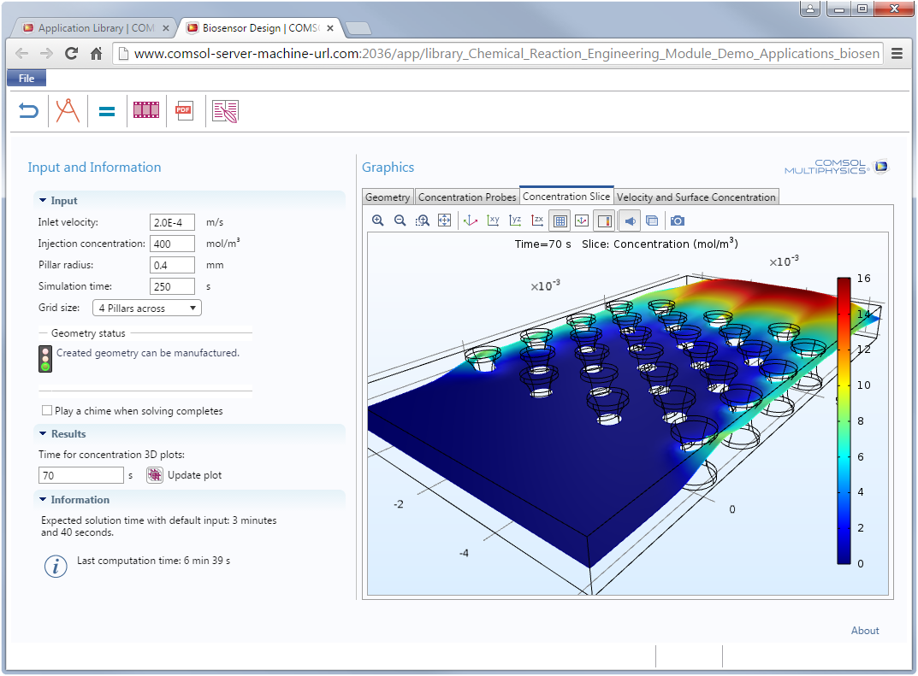Click the geometry status traffic light icon
Image resolution: width=918 pixels, height=676 pixels.
click(x=45, y=358)
